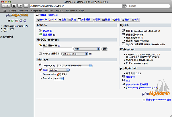Image resolution: width=172 pixels, height=117 pixels.
Task: Click the 建立 create button
Action: [105, 49]
